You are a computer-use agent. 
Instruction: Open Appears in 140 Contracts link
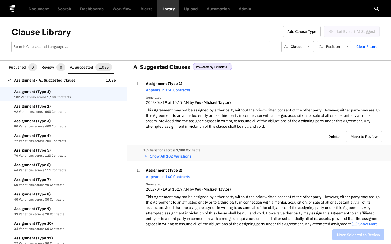click(168, 177)
